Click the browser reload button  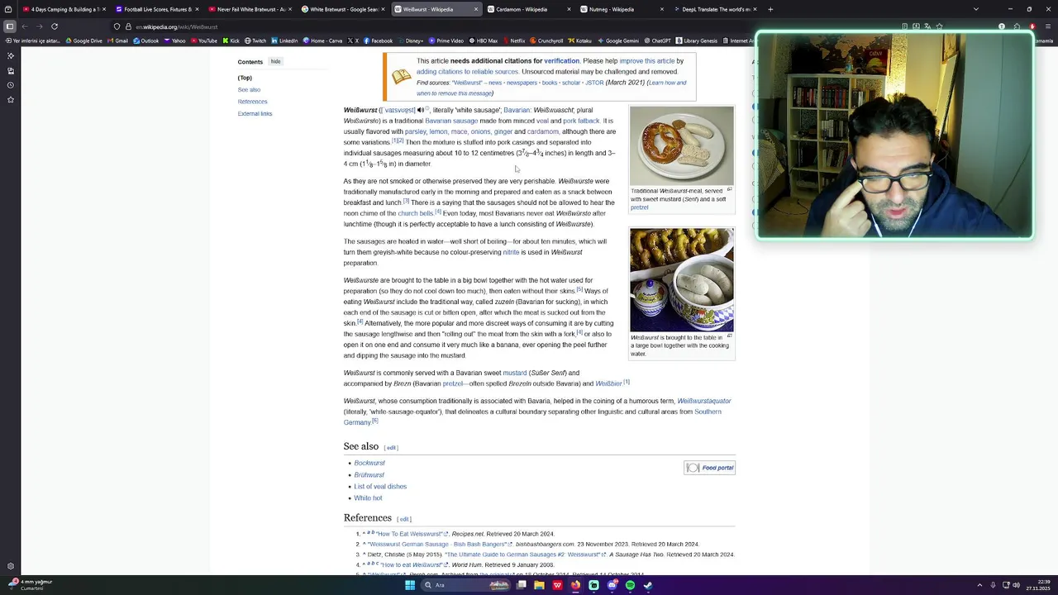(x=55, y=26)
